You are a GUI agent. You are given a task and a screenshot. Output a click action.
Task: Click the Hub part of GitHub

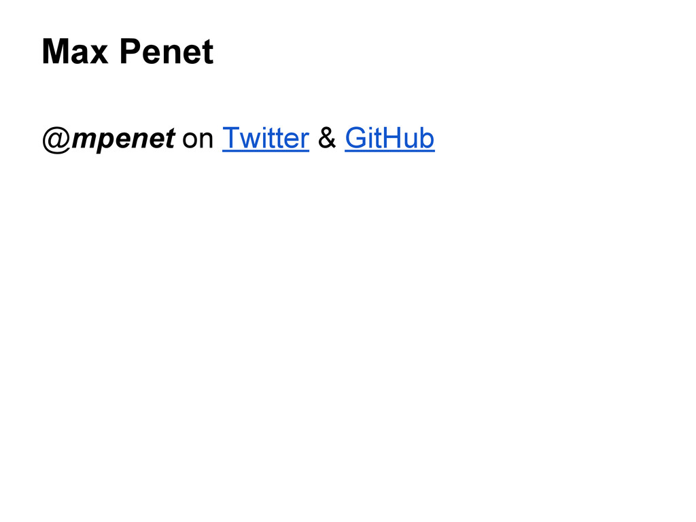[407, 137]
